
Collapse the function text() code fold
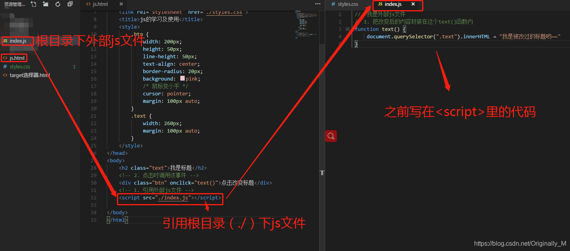coord(348,29)
